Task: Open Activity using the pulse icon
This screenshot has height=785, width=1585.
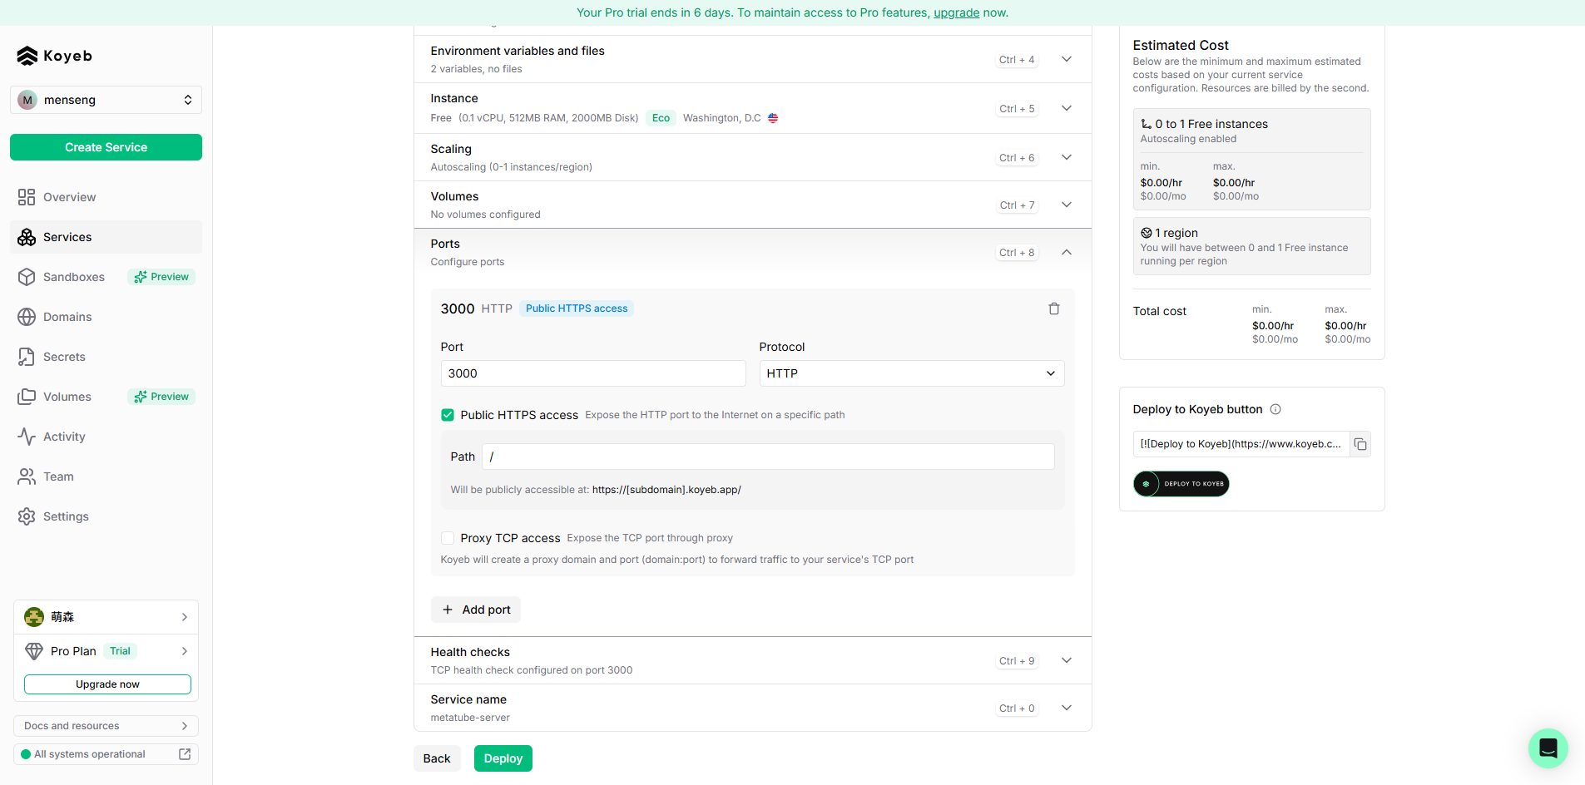Action: (26, 437)
